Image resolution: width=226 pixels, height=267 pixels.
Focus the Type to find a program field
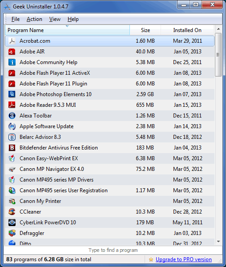pyautogui.click(x=113, y=250)
